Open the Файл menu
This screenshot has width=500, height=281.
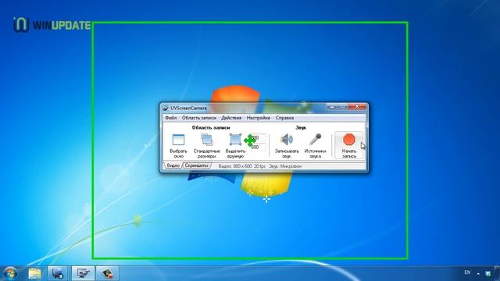(x=171, y=118)
